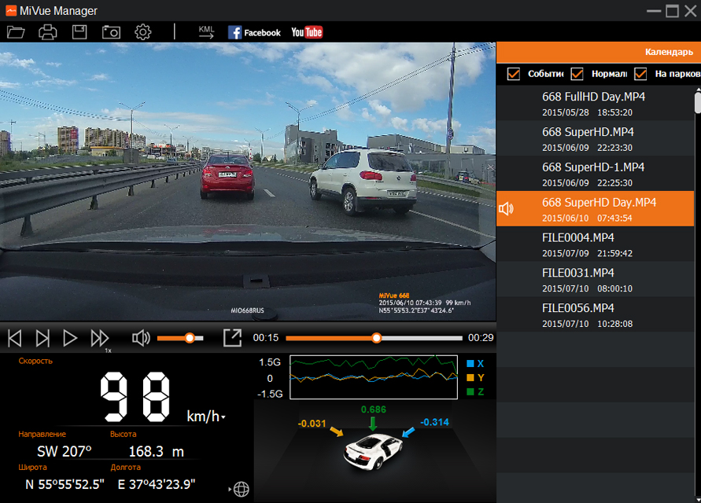Mute audio using playback speaker icon

141,338
